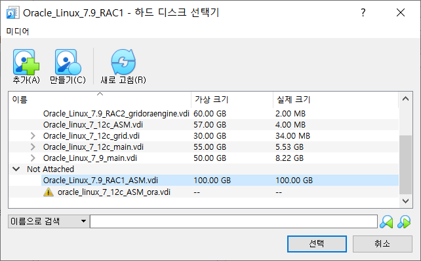Click the dialog icon in title bar
Screen dimensions: 421x261
(12, 12)
